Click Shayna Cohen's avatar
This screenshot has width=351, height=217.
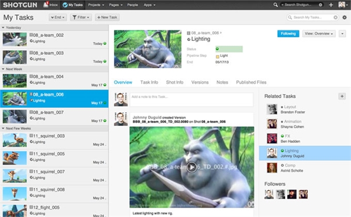point(272,124)
